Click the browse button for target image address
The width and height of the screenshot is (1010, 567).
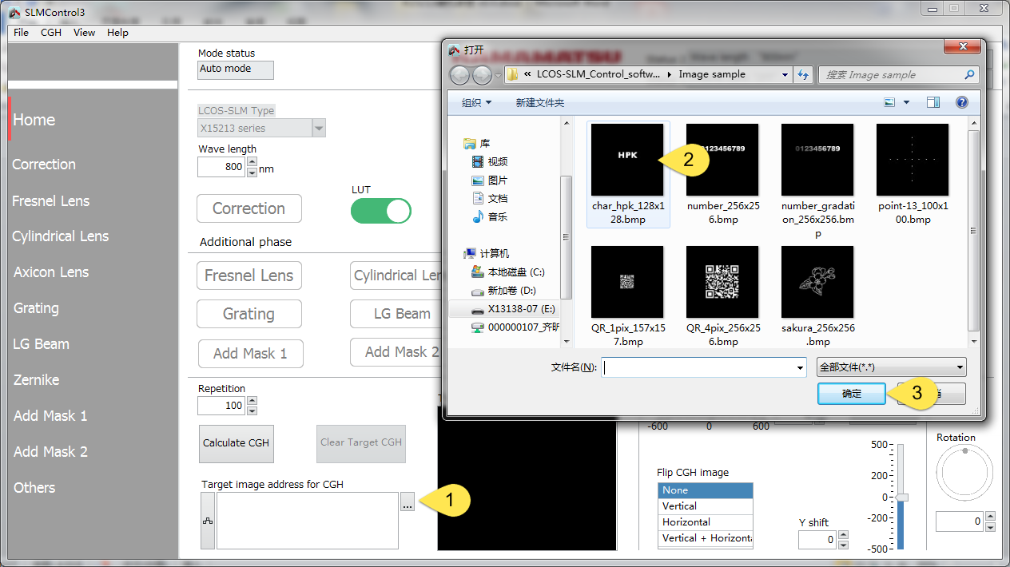pos(408,503)
